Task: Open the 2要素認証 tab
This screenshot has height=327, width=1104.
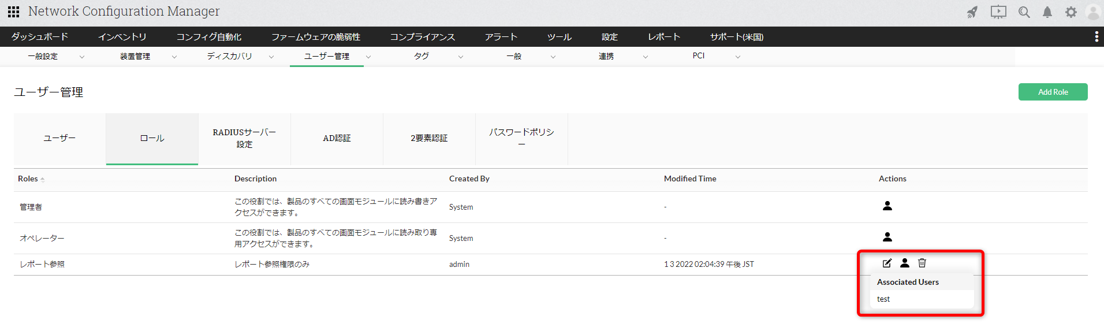Action: click(429, 139)
